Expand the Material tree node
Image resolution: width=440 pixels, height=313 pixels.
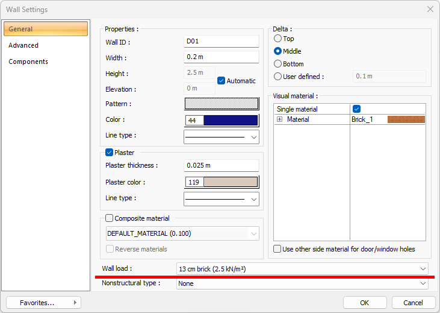[280, 119]
